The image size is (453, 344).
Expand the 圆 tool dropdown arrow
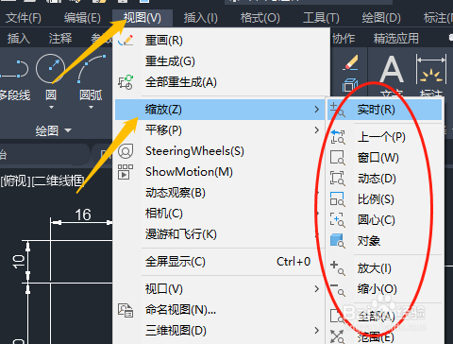51,108
